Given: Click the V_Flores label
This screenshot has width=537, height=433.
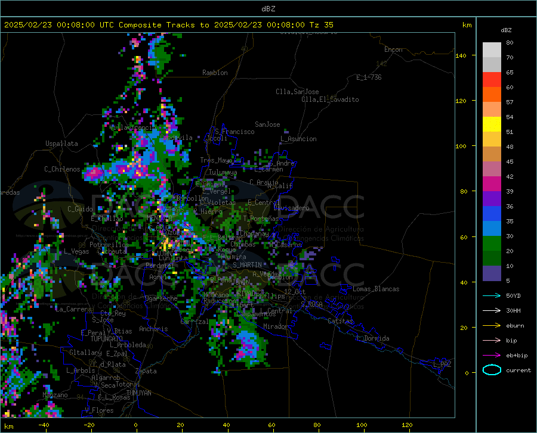Looking at the screenshot, I should click(99, 410).
